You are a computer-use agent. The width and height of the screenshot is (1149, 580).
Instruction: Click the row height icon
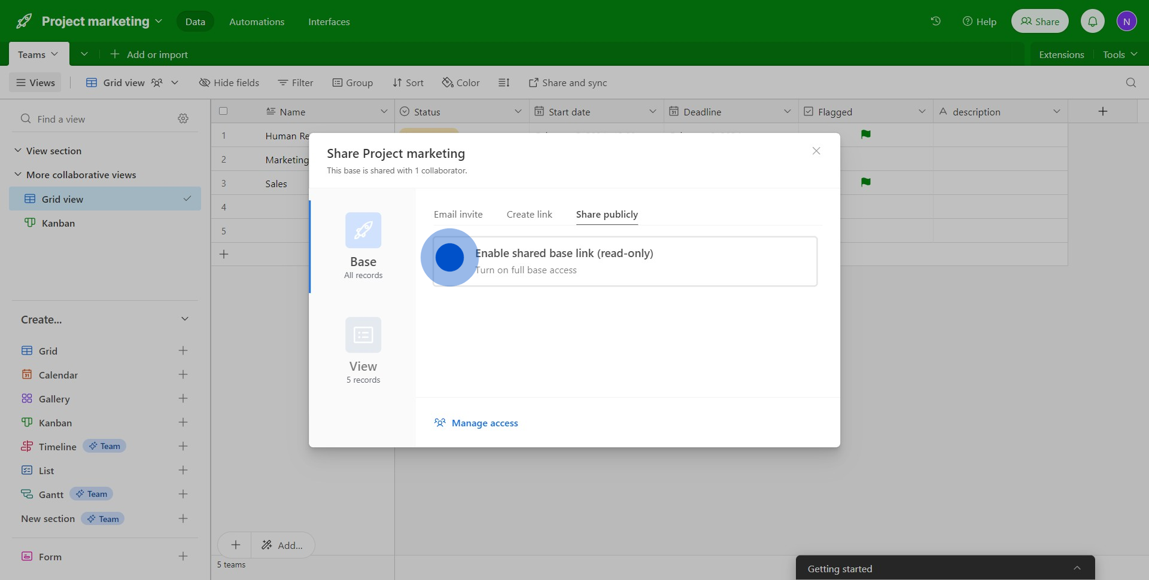(x=504, y=83)
